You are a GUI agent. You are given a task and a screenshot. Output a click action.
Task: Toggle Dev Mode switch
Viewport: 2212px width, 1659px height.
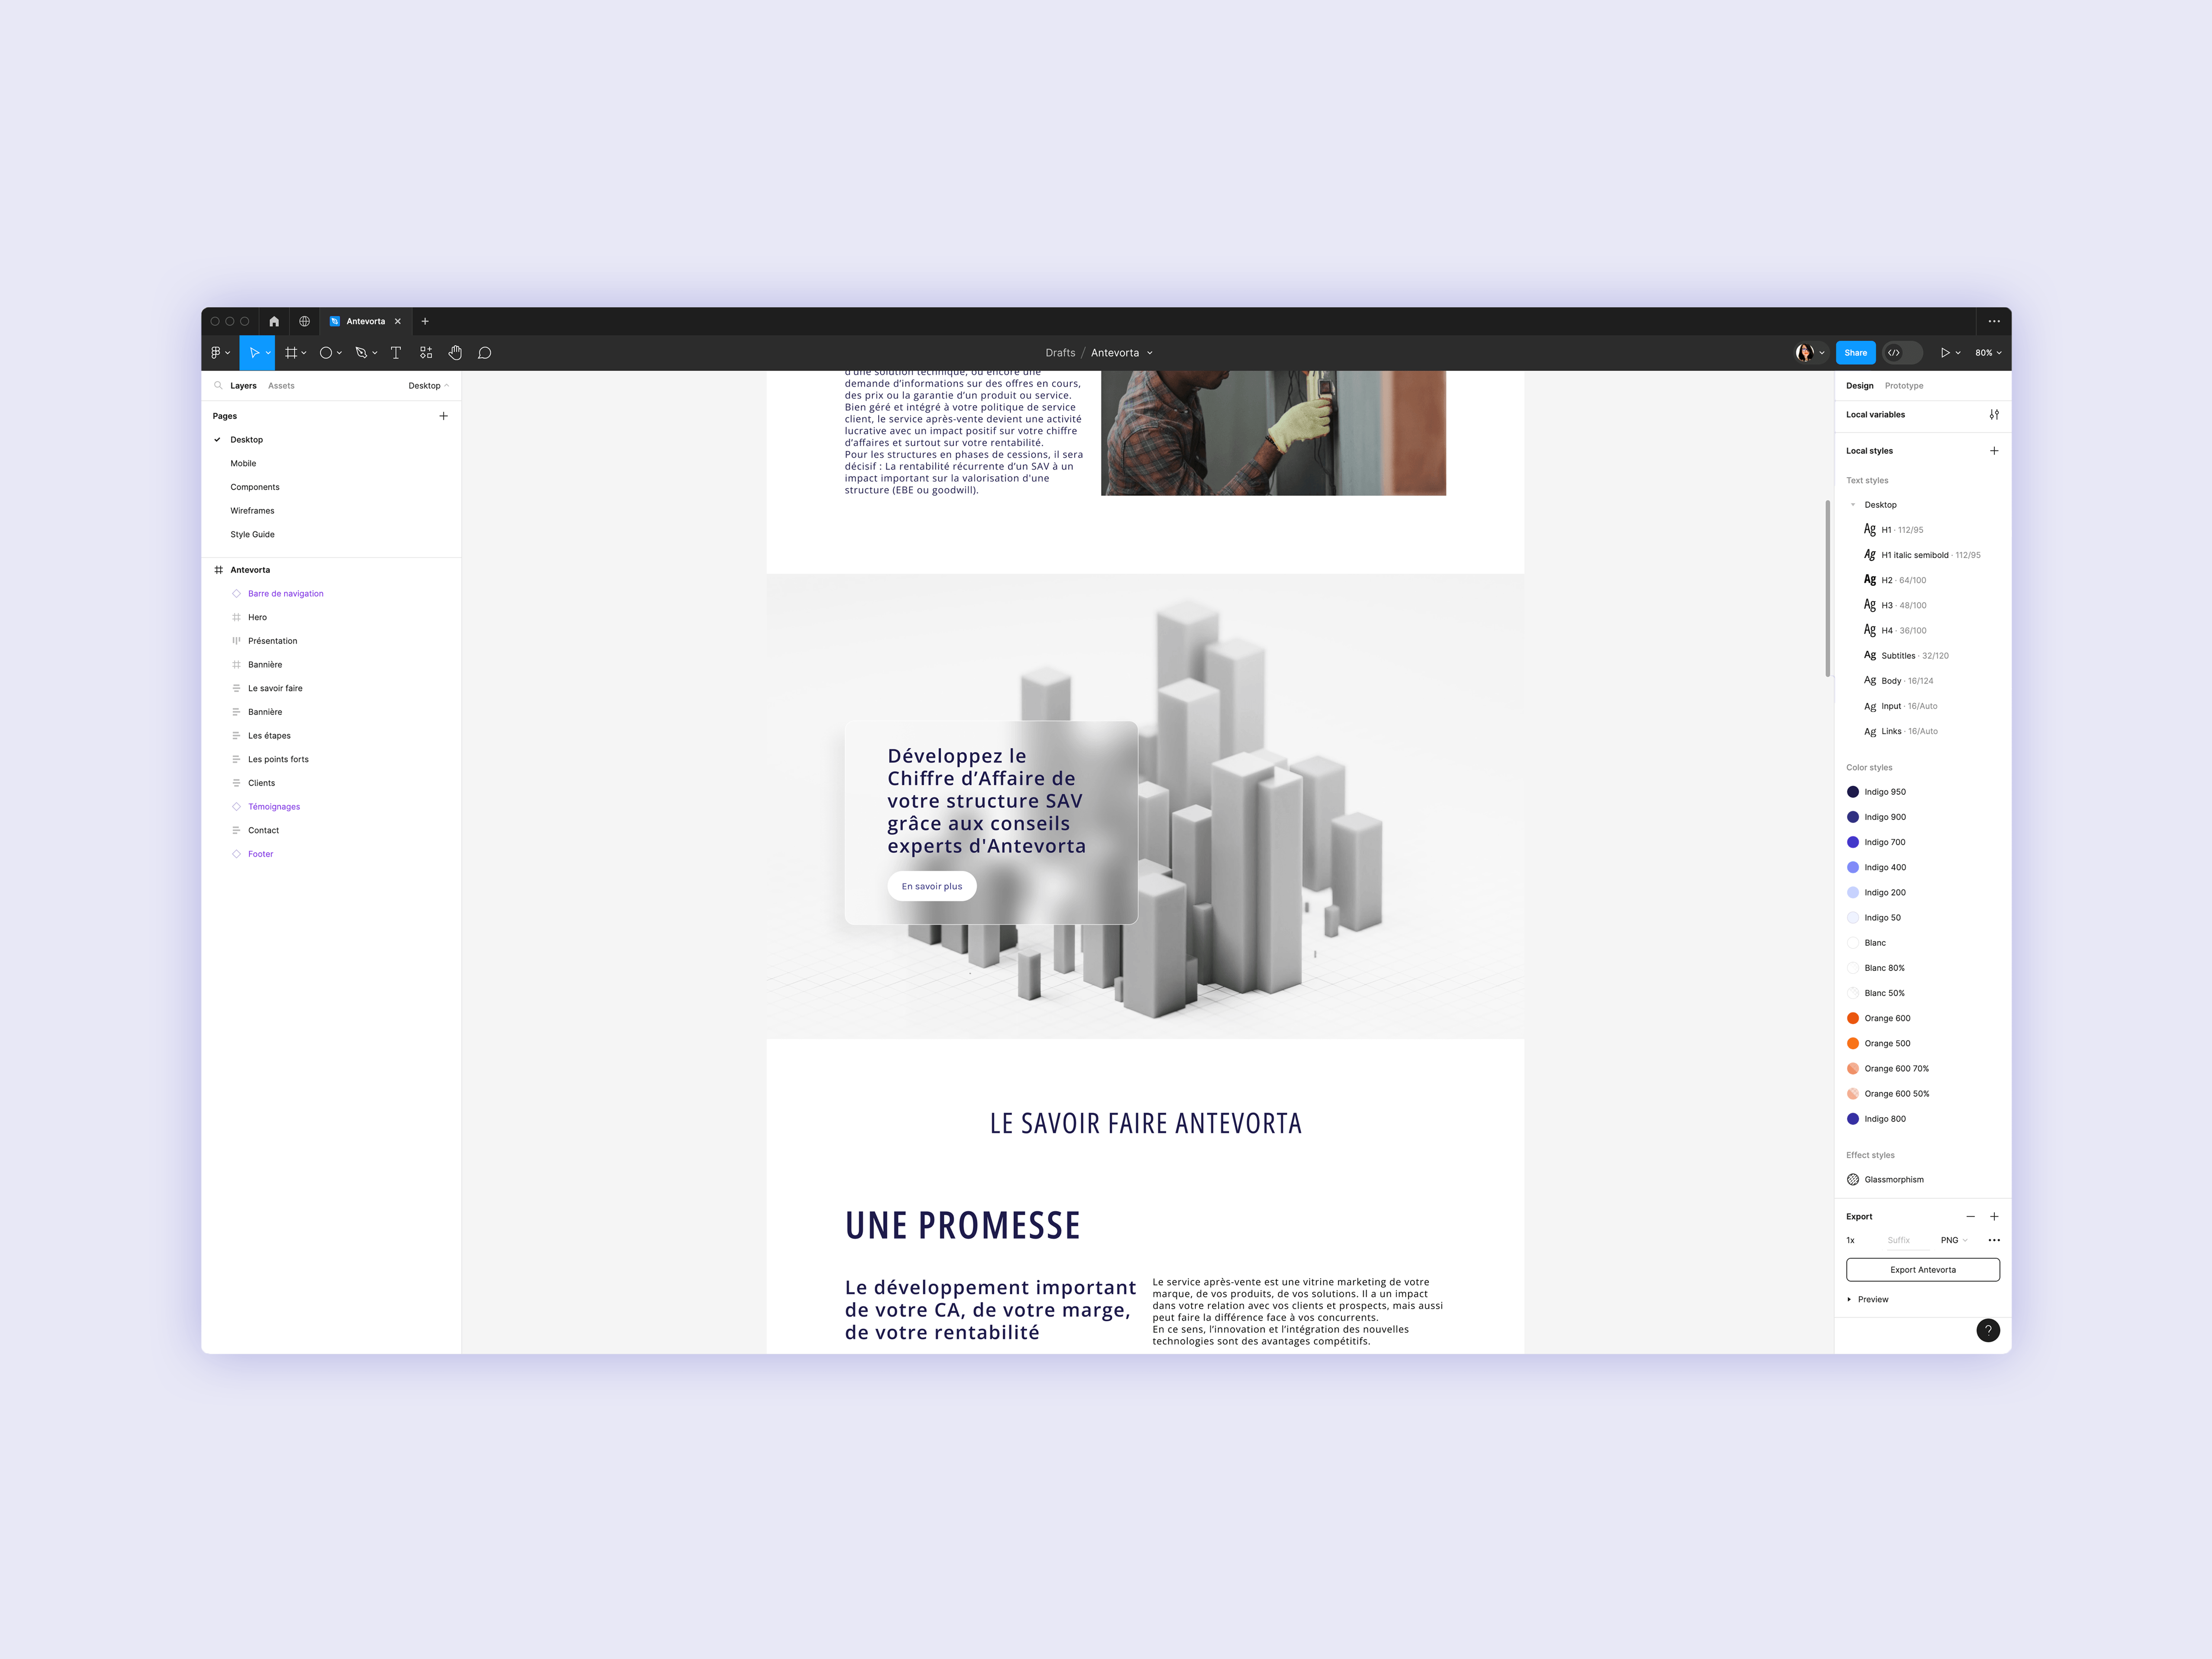point(1902,353)
